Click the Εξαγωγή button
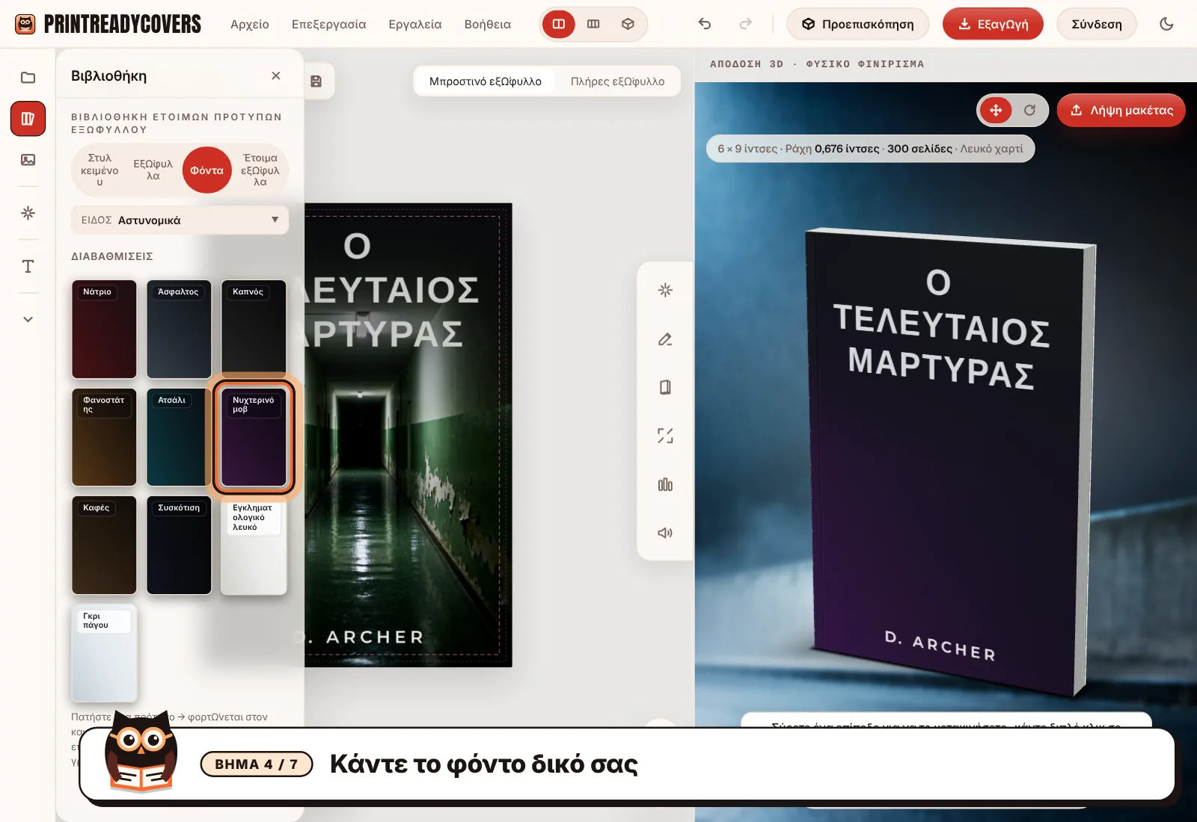Screen dimensions: 1197x822 tap(993, 24)
